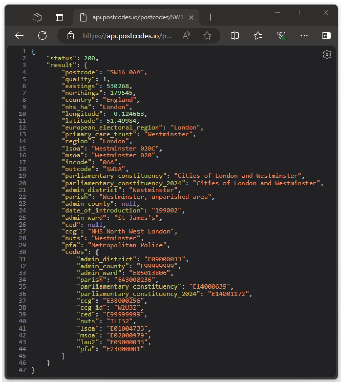Screen dimensions: 343x384
Task: Click the "W2U3Z" ccg_id value
Action: coord(127,308)
